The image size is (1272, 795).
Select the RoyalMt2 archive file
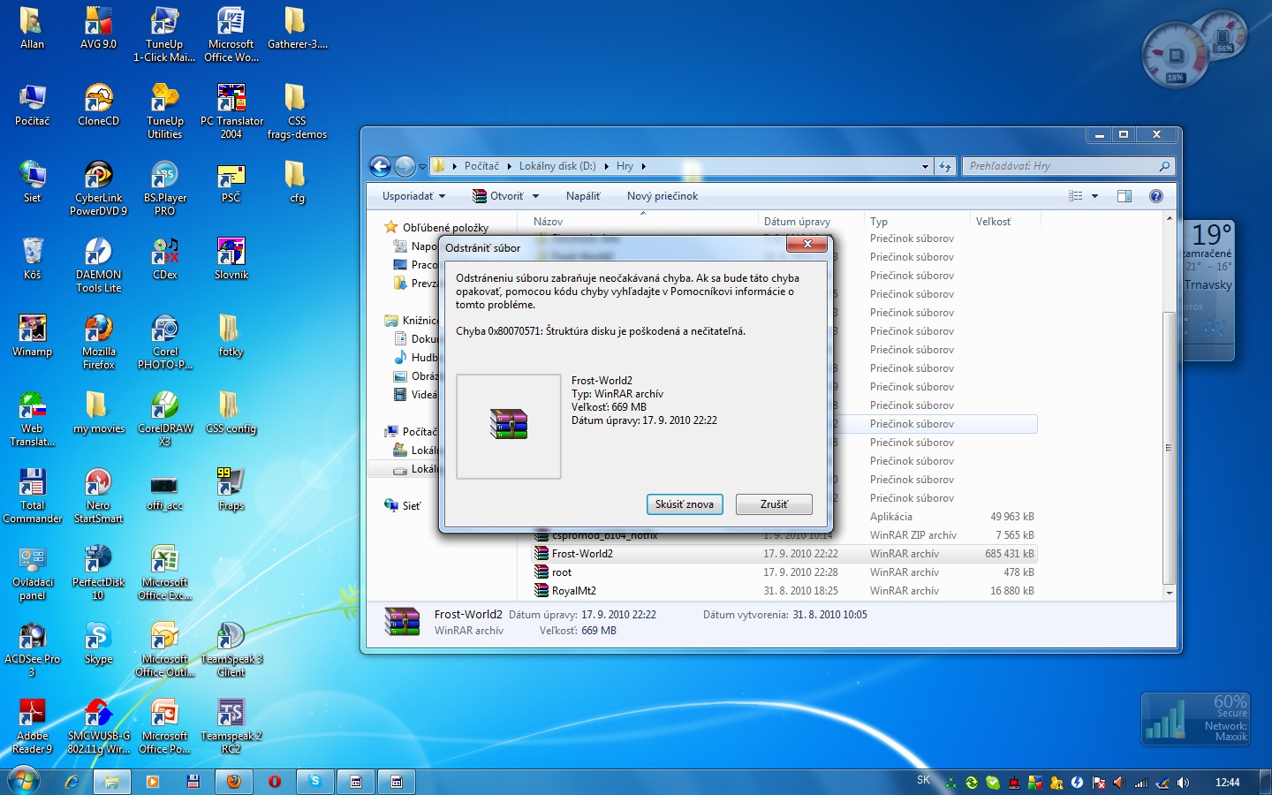point(574,591)
